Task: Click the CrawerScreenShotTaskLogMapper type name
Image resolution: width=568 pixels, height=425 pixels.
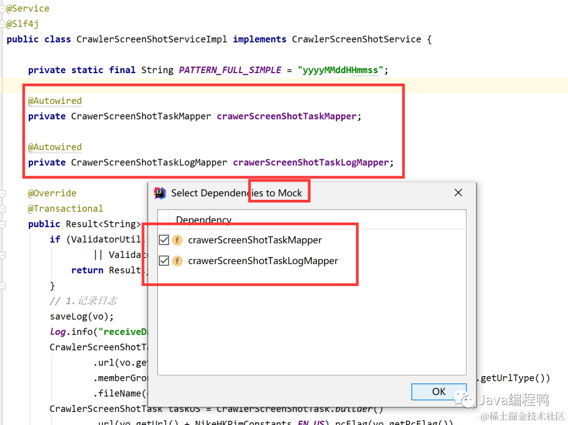Action: coord(149,163)
